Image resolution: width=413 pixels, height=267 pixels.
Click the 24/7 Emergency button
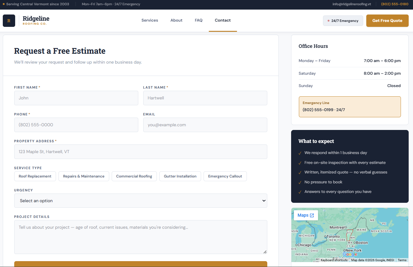click(343, 21)
